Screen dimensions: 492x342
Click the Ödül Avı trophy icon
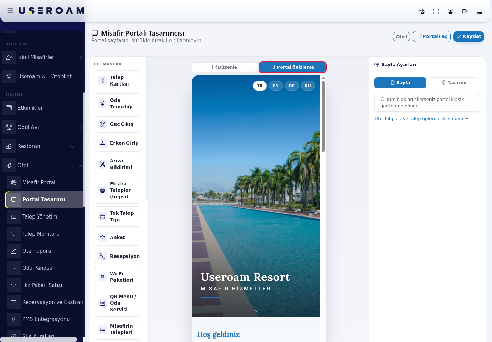9,127
